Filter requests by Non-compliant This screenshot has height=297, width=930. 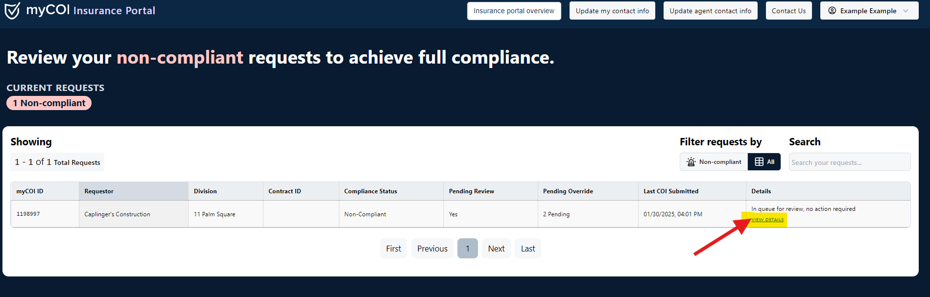pyautogui.click(x=714, y=162)
